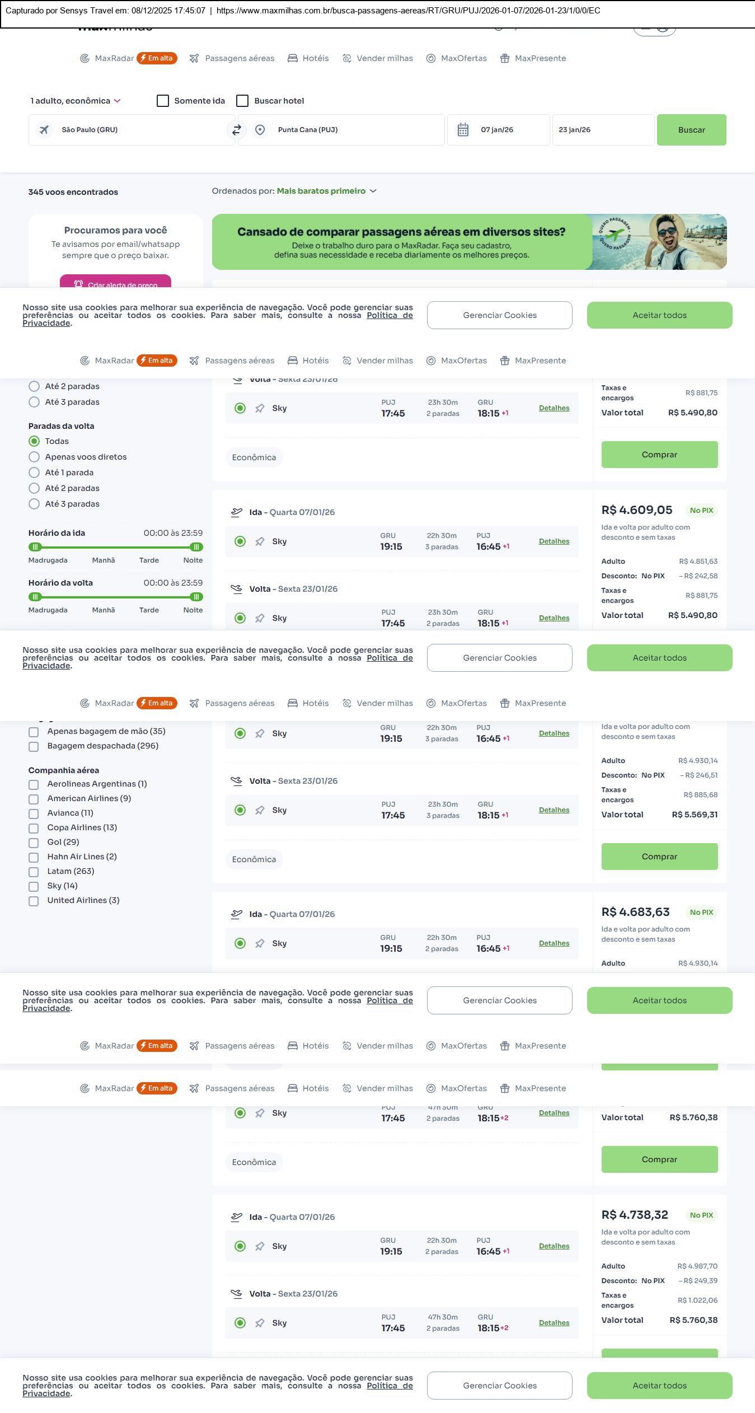Screen dimensions: 755x1413
Task: Click the destination location pin icon
Action: click(260, 130)
